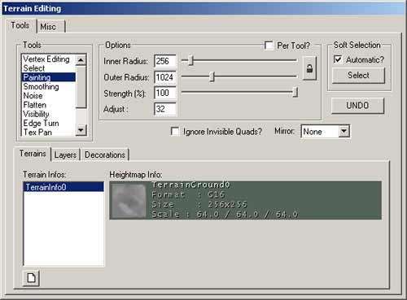Select the Flatten tool entry
This screenshot has width=407, height=300.
tap(49, 105)
